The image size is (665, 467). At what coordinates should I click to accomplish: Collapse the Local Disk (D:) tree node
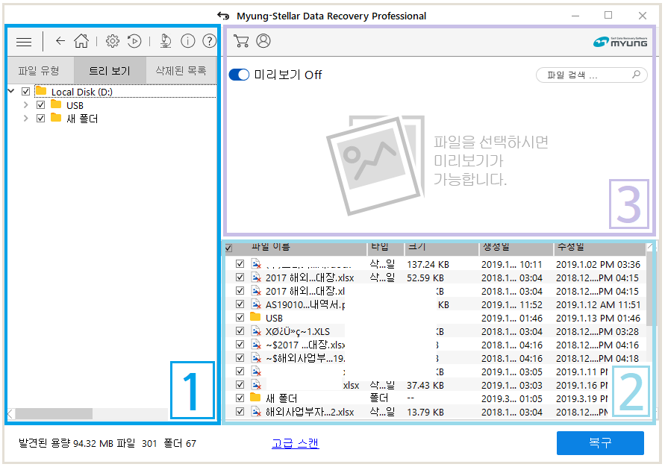11,91
